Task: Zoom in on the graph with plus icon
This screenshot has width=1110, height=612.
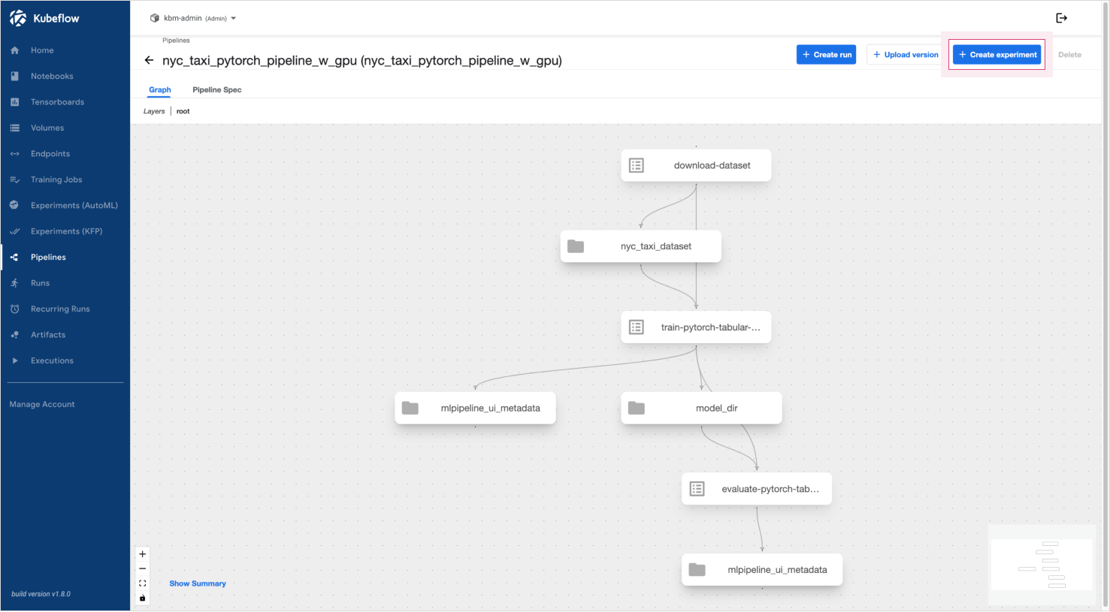Action: click(142, 554)
